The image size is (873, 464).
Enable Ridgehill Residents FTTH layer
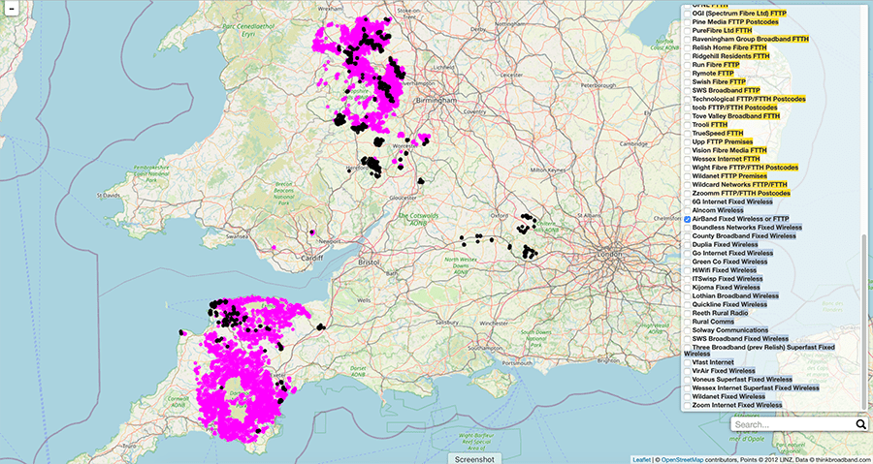tap(688, 57)
